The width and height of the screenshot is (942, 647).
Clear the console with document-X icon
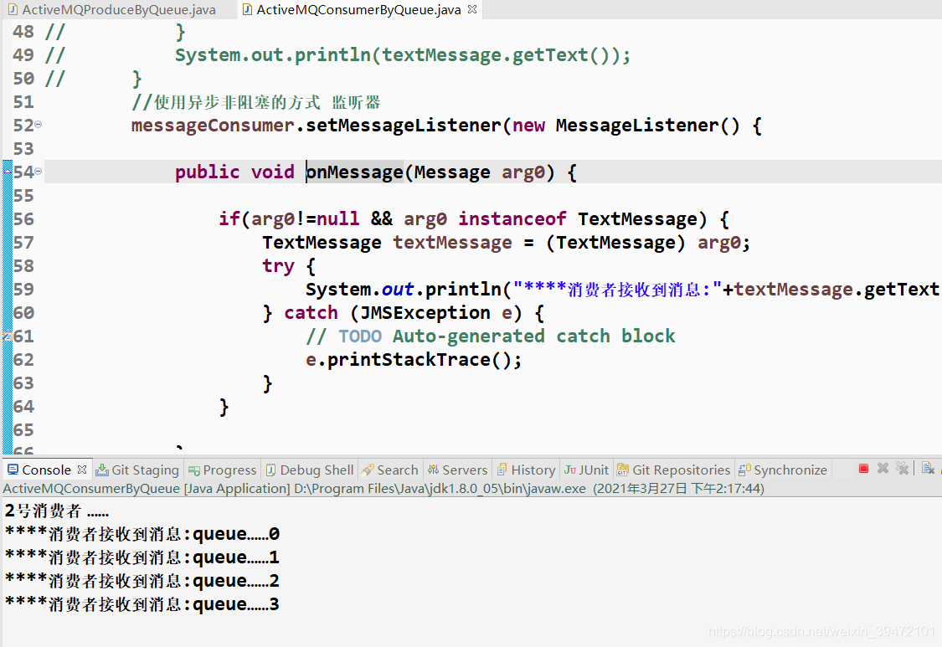click(928, 469)
